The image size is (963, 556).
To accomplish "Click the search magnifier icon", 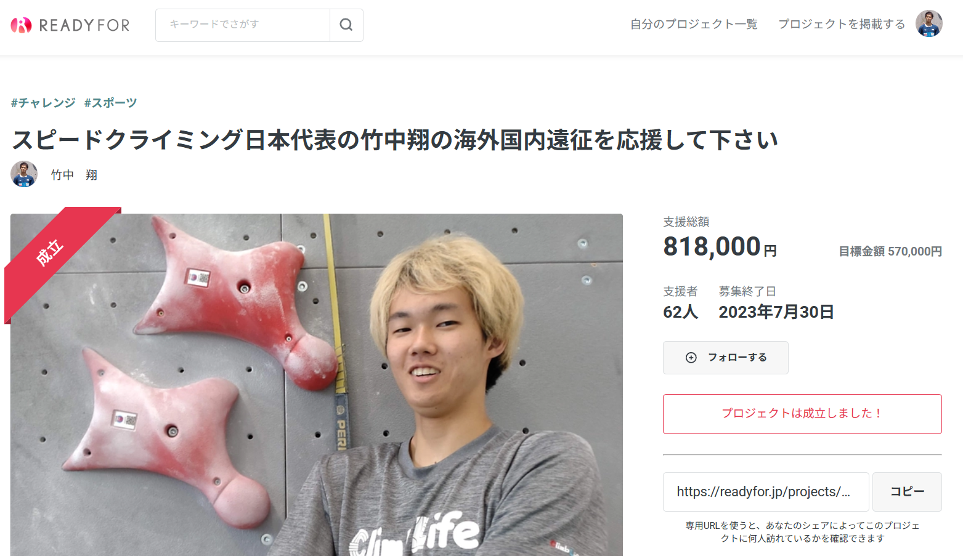I will (x=346, y=25).
